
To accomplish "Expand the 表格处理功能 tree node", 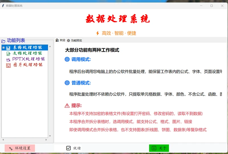I will [3, 47].
